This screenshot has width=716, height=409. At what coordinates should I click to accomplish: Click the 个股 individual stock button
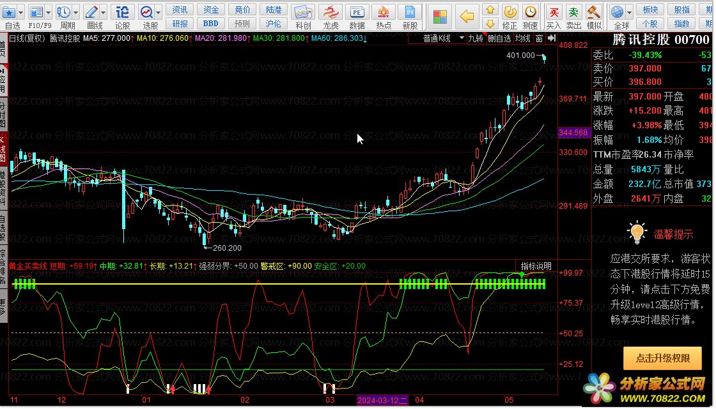click(650, 23)
